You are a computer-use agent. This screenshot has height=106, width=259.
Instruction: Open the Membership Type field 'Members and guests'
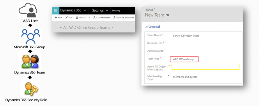185,77
